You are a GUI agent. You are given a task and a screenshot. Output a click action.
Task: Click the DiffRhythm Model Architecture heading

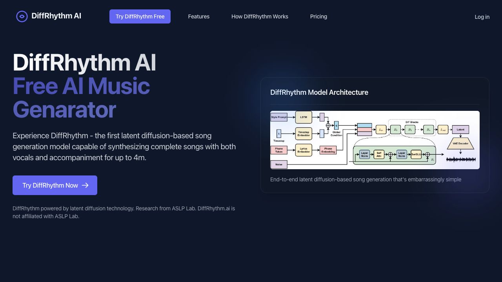(x=319, y=92)
